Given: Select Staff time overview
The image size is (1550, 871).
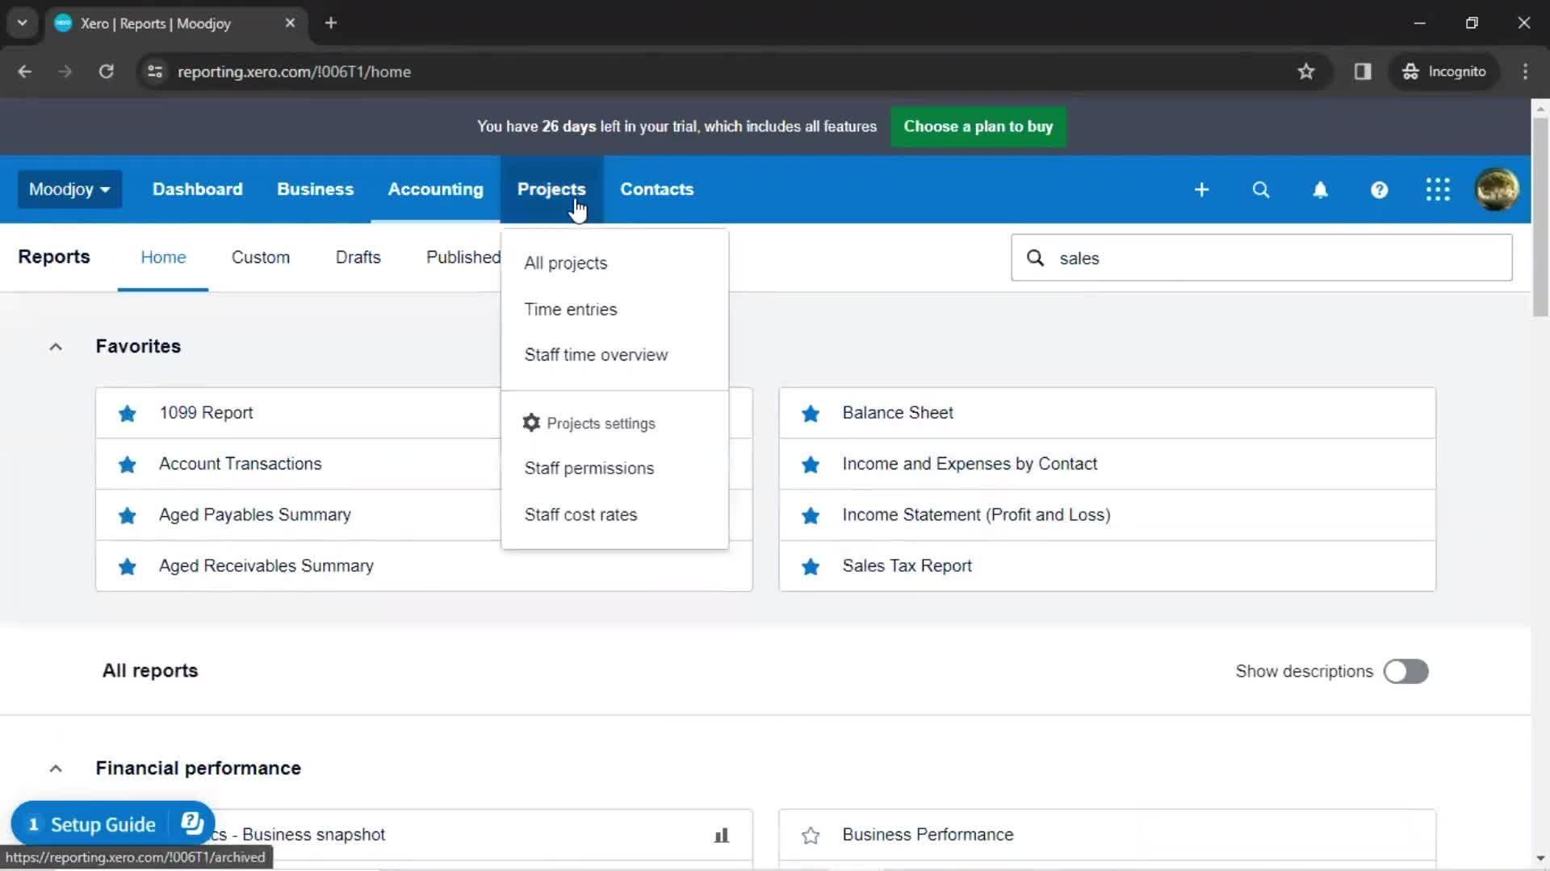Looking at the screenshot, I should tap(614, 355).
